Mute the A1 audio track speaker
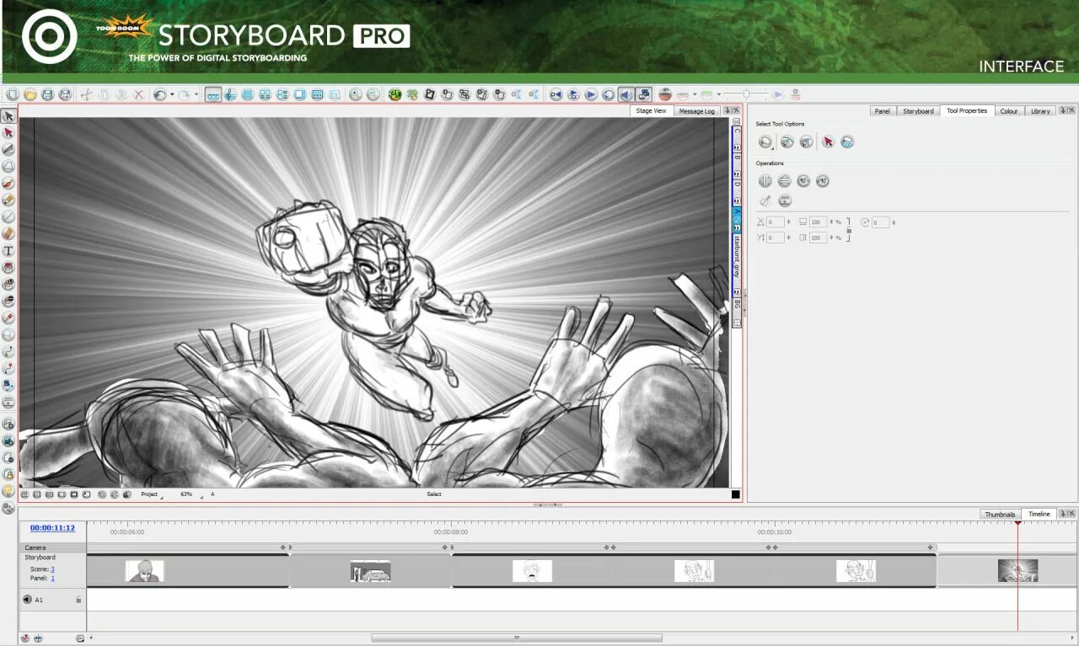Screen dimensions: 1079x646 (27, 600)
